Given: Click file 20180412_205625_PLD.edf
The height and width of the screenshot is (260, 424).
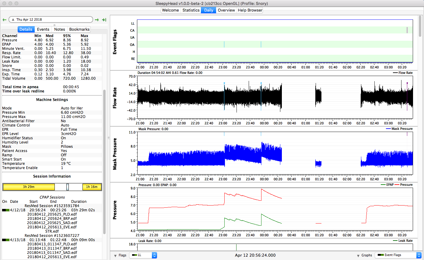Looking at the screenshot, I should click(52, 214).
